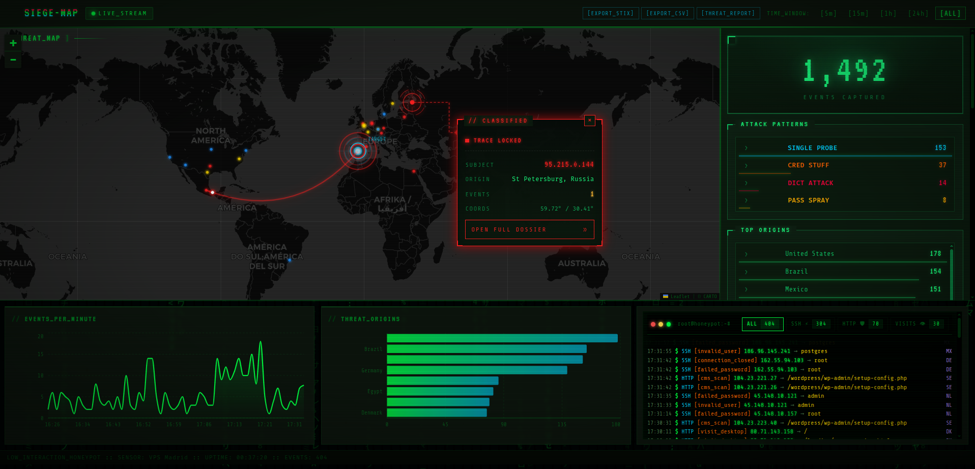Click the green terminal window dot
Screen dimensions: 975x469
(x=669, y=324)
